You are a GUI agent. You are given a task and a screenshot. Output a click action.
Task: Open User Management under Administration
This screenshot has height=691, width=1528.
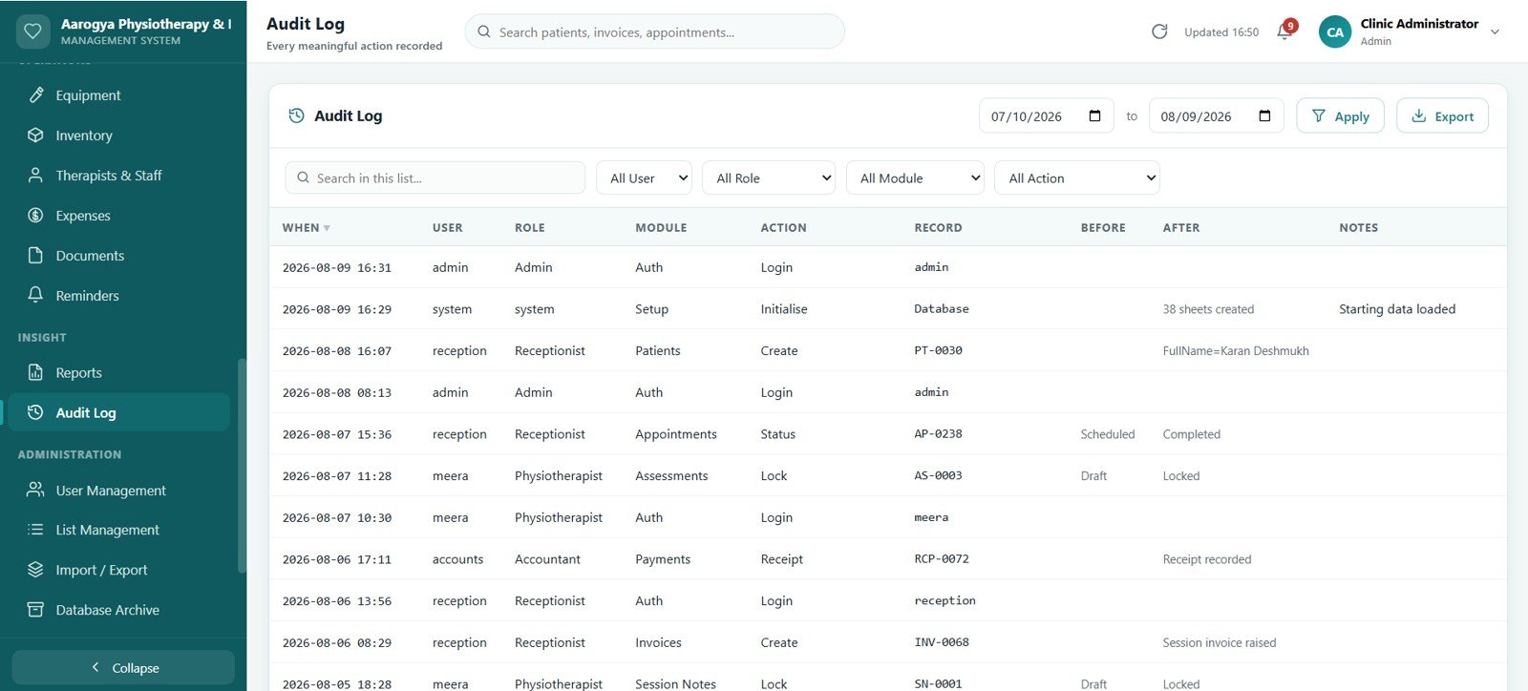(x=118, y=490)
